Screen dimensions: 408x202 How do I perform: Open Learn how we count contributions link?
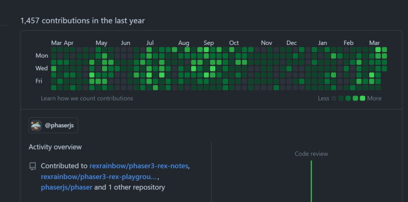[x=87, y=98]
